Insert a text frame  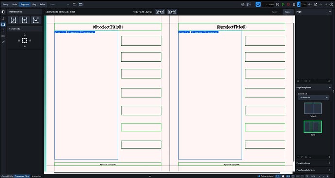click(25, 20)
